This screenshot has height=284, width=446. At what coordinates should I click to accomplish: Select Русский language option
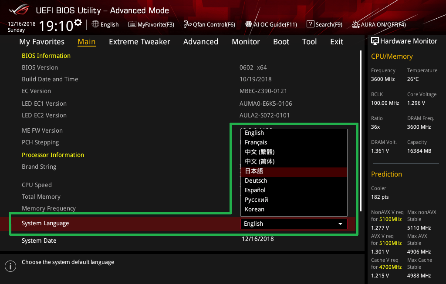(x=294, y=200)
